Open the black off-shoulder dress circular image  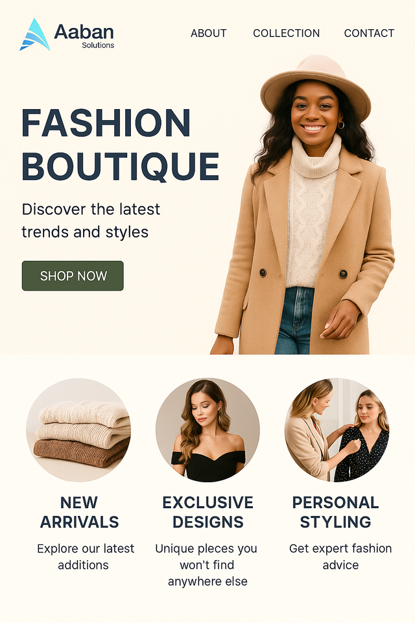point(207,430)
